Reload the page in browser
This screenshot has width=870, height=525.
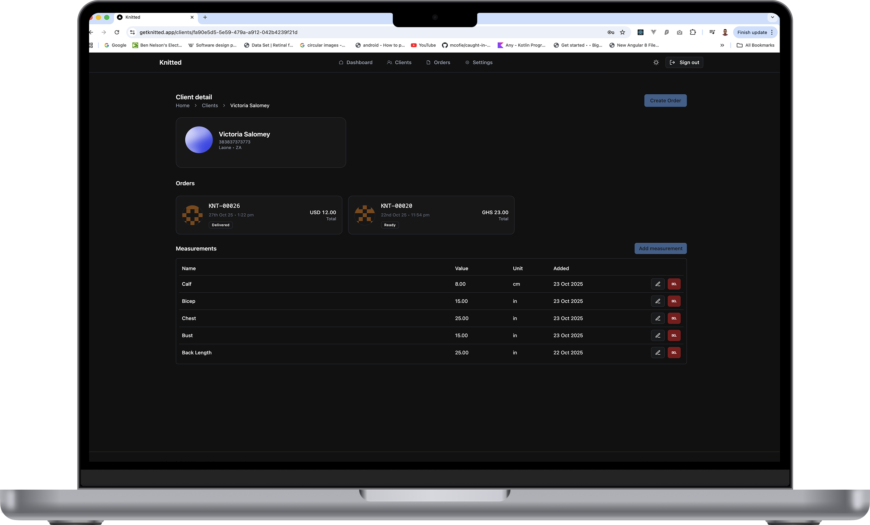click(117, 33)
